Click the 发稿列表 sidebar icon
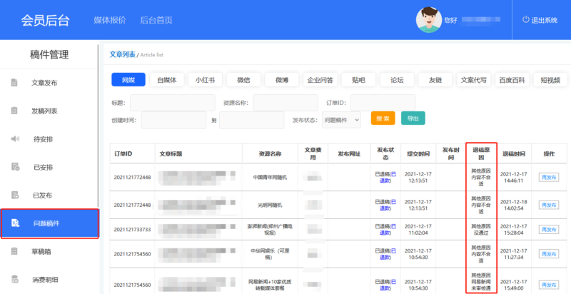The width and height of the screenshot is (571, 294). 14,111
